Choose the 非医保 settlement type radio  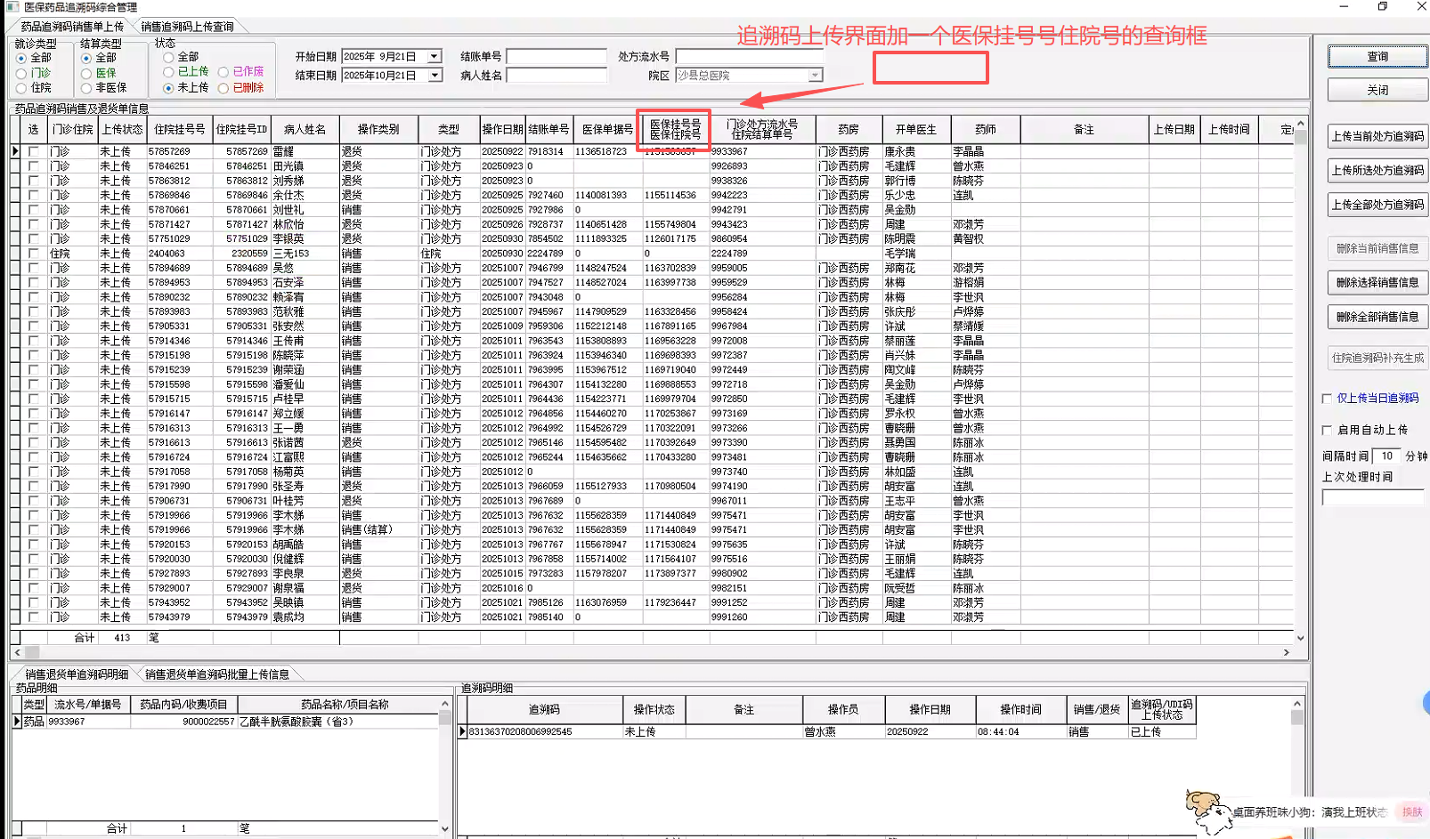pos(86,88)
